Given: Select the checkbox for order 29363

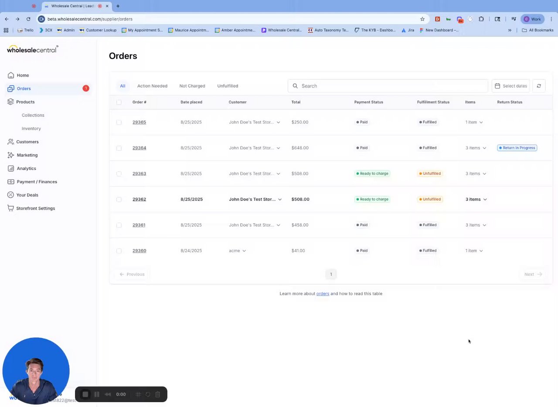Looking at the screenshot, I should [x=119, y=173].
